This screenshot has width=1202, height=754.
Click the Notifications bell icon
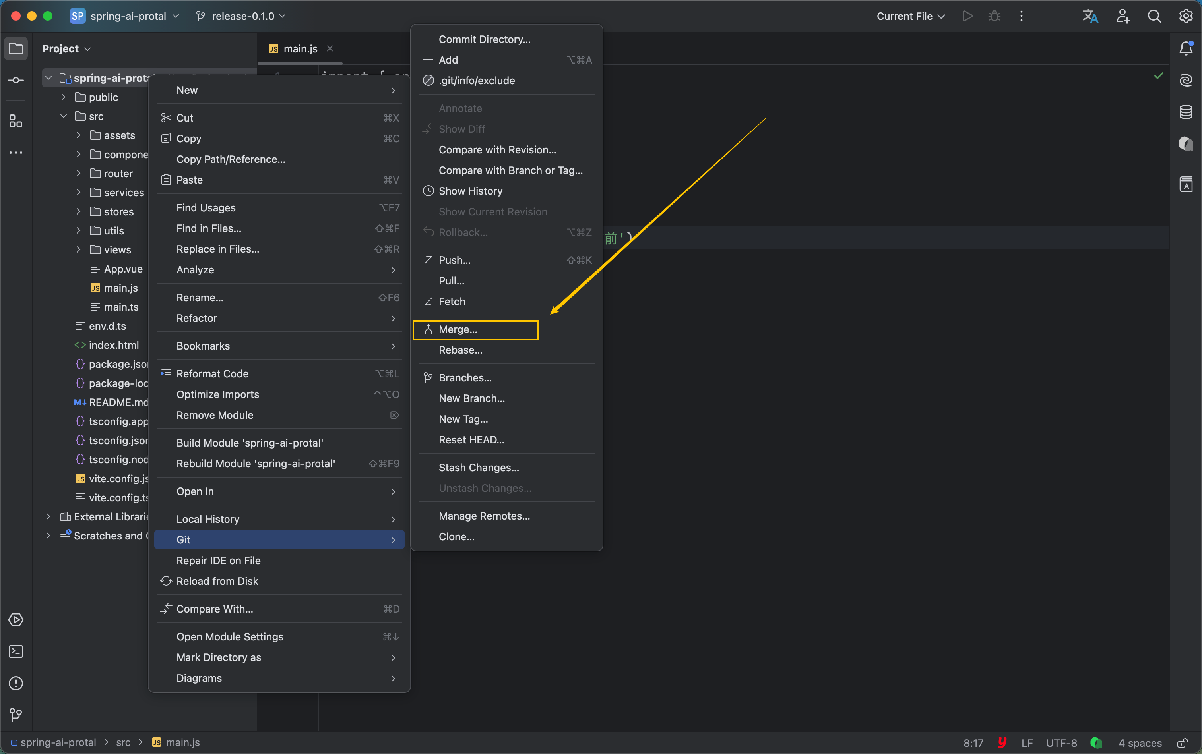(x=1186, y=48)
